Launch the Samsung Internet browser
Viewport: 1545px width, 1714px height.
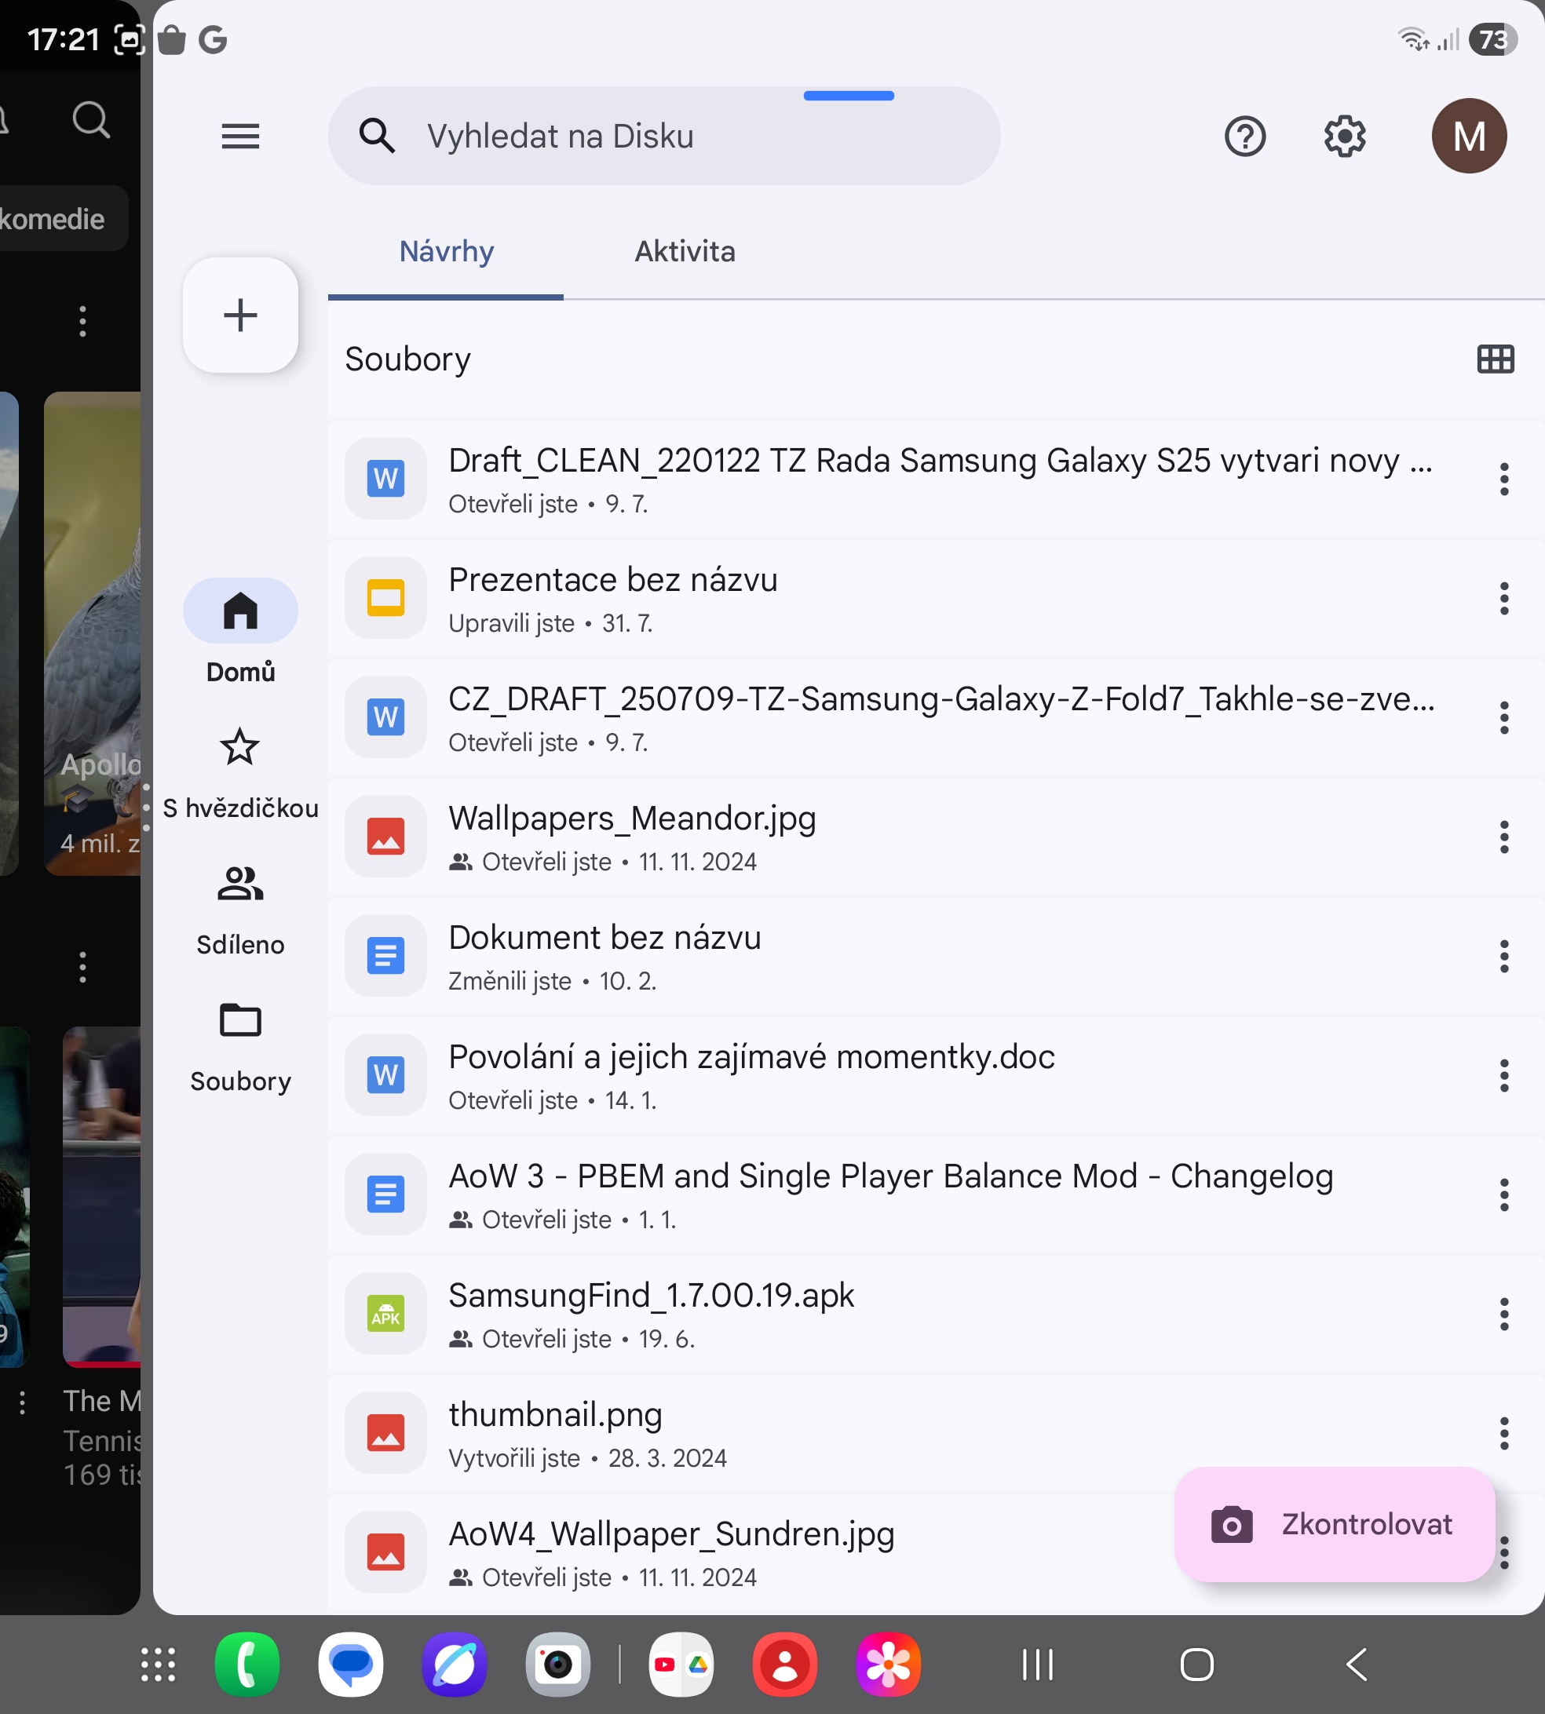pyautogui.click(x=455, y=1664)
